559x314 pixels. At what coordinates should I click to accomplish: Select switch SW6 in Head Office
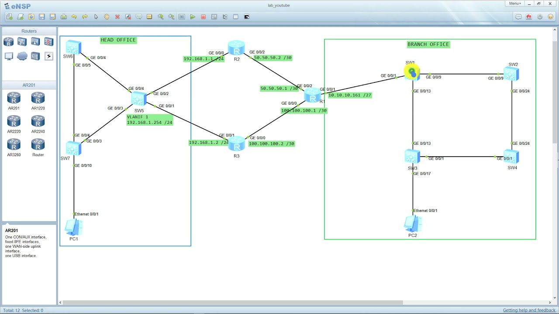click(73, 47)
